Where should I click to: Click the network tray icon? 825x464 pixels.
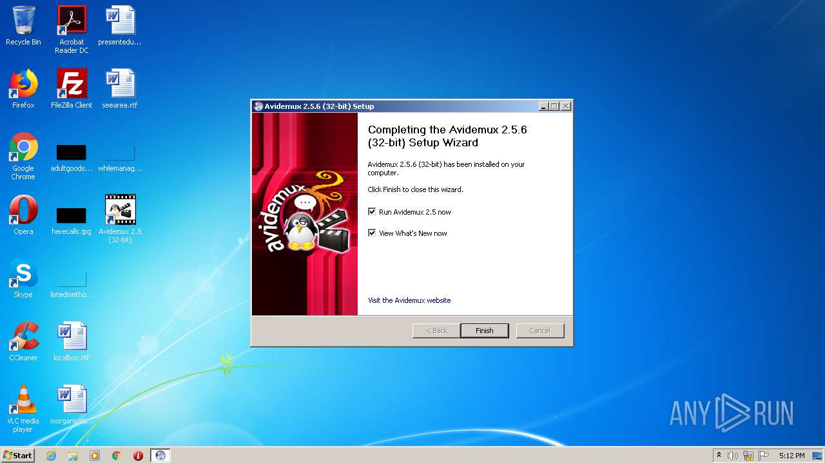[x=748, y=456]
